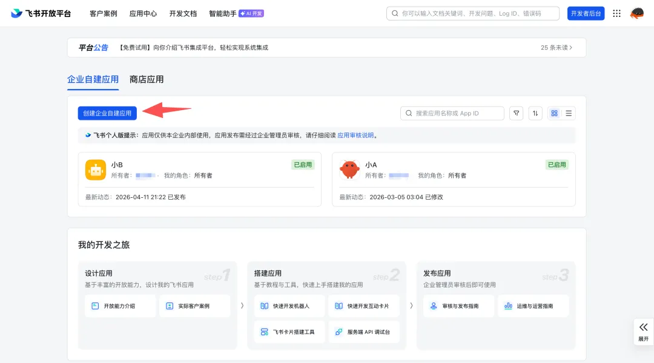Image resolution: width=654 pixels, height=363 pixels.
Task: Open the 25 条未读 announcements
Action: [x=557, y=48]
